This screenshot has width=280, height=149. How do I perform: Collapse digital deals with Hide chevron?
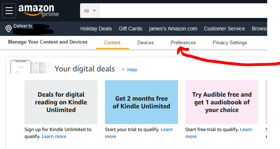coord(129,70)
